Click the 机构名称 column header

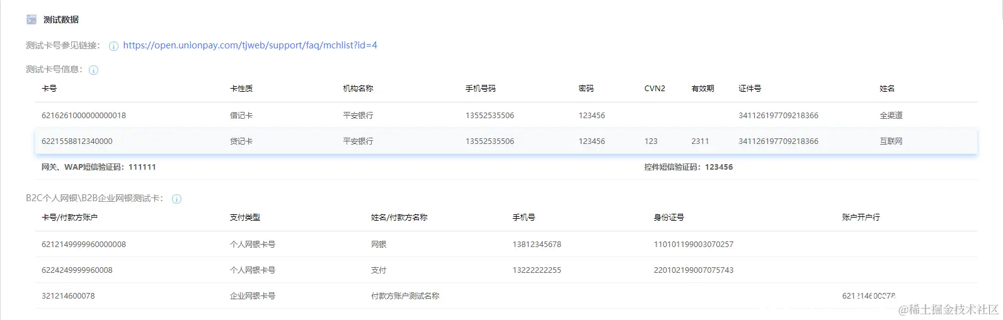coord(358,89)
